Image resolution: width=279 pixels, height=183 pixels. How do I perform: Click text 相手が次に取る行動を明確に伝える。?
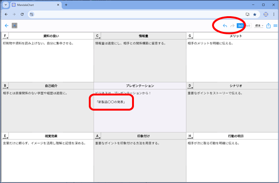214,143
